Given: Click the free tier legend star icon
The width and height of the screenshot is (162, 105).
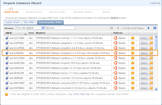Looking at the screenshot, I should click(x=6, y=94).
